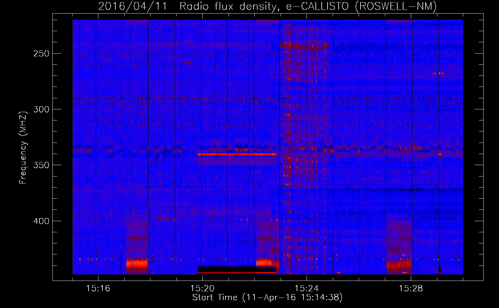Select the 300 frequency tick label
This screenshot has height=308, width=499.
point(41,109)
